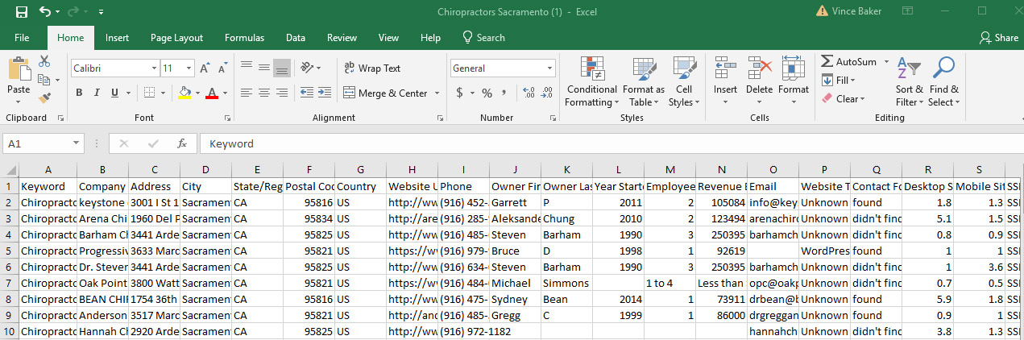Save the workbook with the floppy icon
The width and height of the screenshot is (1024, 340).
click(22, 12)
